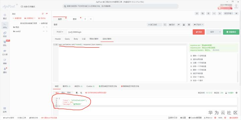Switch to the 请求头 response tab
Image resolution: width=241 pixels, height=120 pixels.
click(66, 86)
